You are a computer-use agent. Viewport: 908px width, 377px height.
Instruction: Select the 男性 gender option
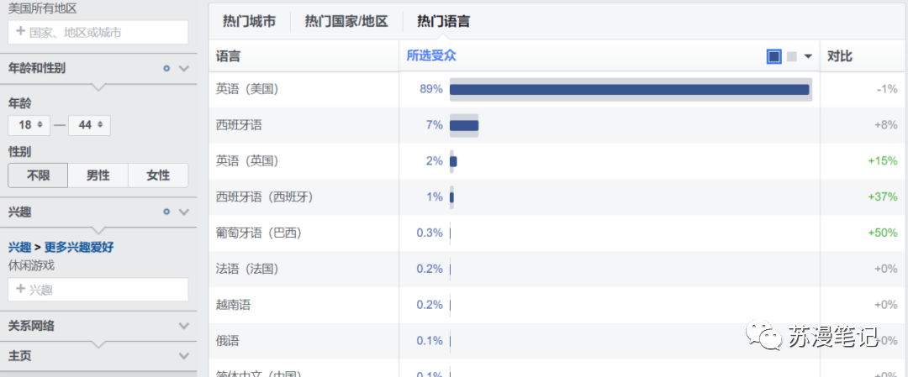point(98,175)
